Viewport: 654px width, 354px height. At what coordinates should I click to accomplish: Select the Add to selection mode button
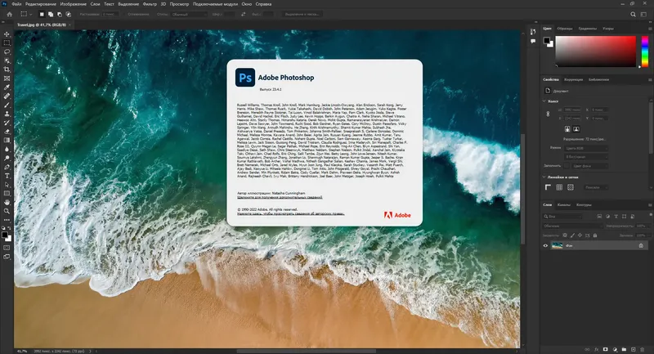51,14
